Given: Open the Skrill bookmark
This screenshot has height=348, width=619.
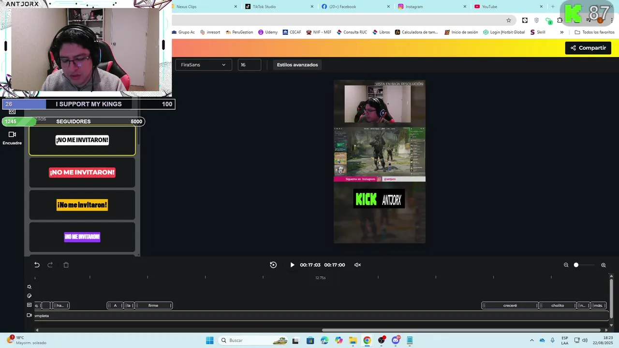Looking at the screenshot, I should coord(538,32).
